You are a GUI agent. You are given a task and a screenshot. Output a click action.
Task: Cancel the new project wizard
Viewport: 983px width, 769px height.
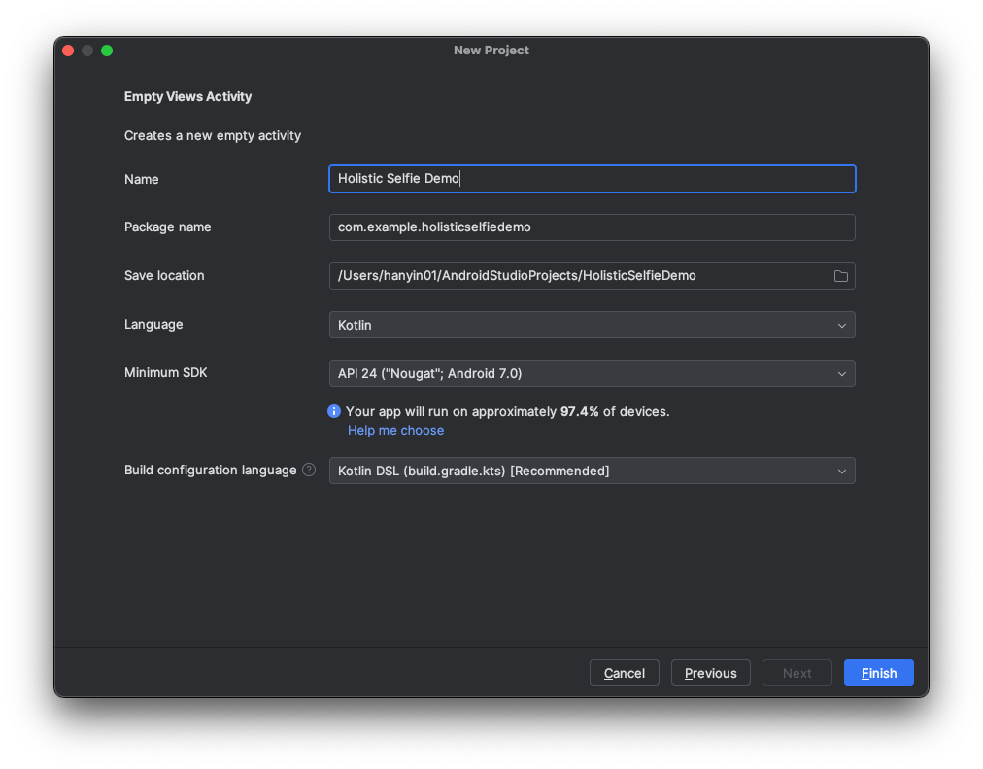pos(625,673)
